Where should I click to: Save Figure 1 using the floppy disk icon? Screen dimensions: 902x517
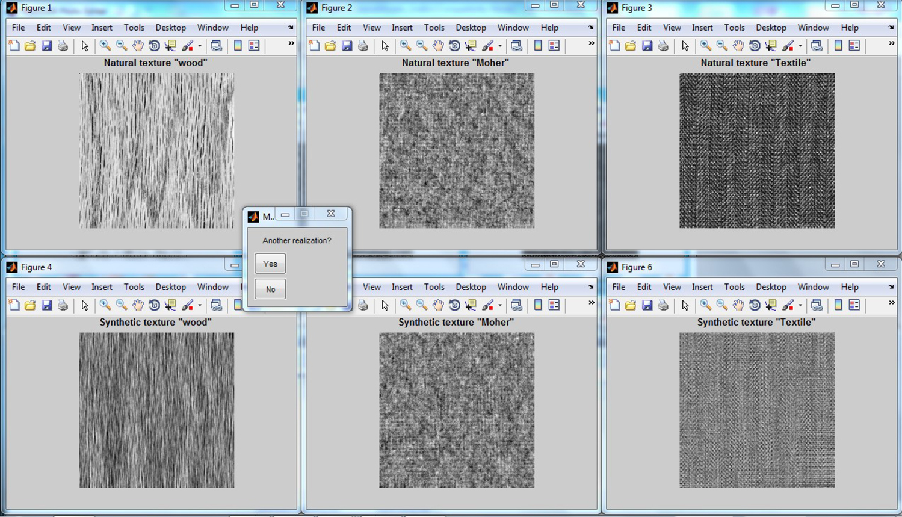tap(46, 46)
